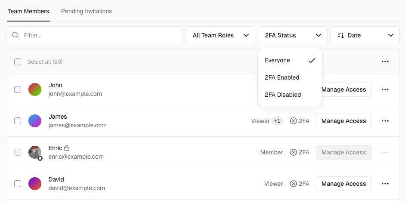The width and height of the screenshot is (405, 203).
Task: Click the +1 roles badge for James
Action: 278,121
